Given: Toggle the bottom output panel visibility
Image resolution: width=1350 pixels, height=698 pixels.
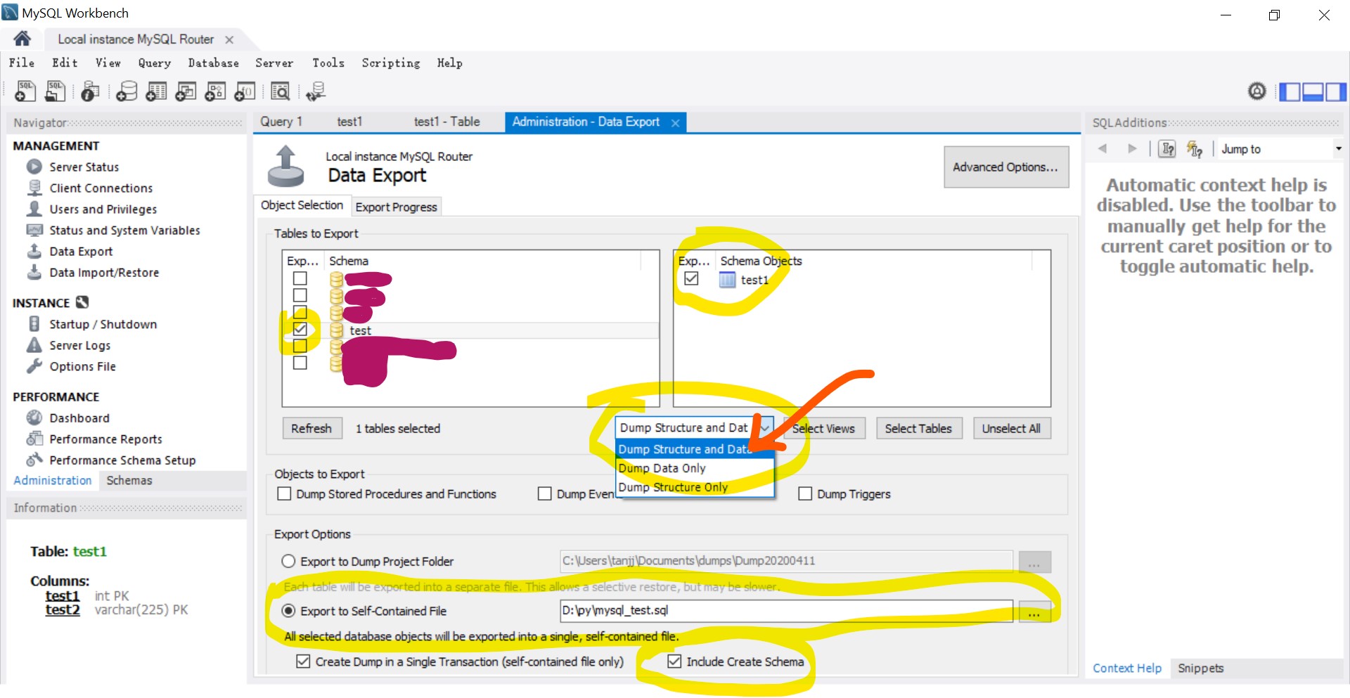Looking at the screenshot, I should [x=1313, y=91].
